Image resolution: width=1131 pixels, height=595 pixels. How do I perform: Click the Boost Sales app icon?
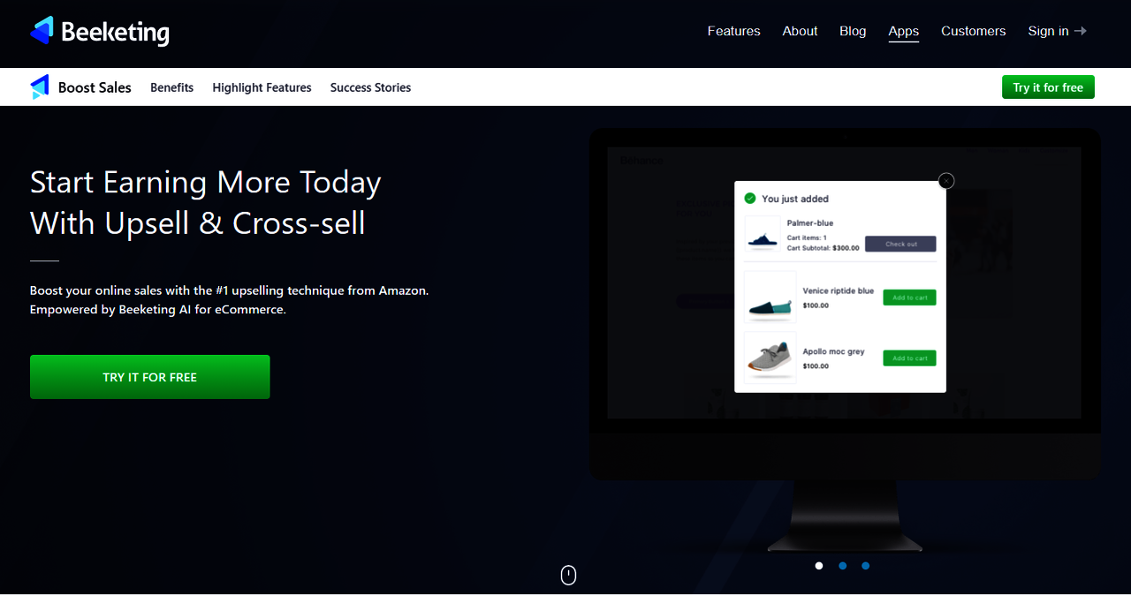coord(40,87)
